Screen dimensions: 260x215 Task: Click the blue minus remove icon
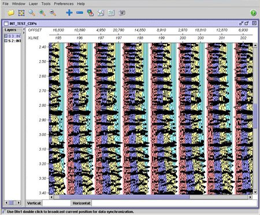point(80,13)
